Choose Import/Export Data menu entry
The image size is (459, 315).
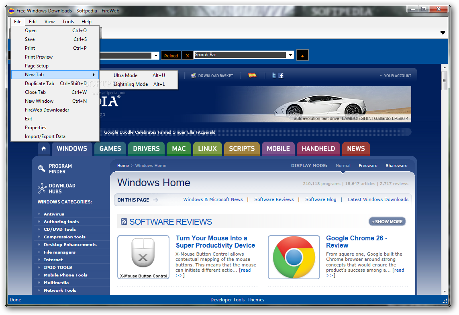click(55, 136)
